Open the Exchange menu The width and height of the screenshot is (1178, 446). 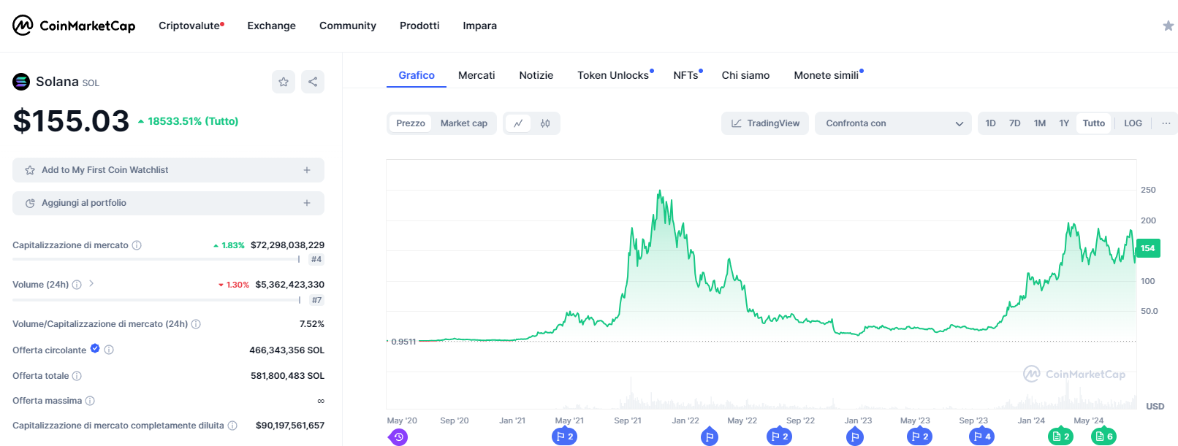pos(271,26)
